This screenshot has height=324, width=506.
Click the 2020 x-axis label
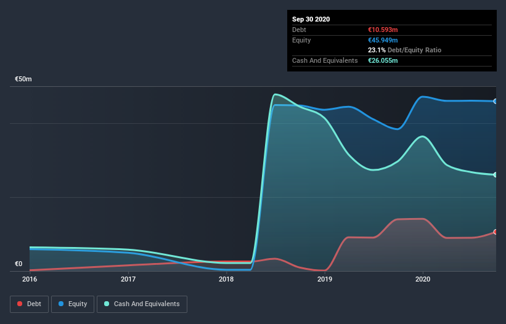coord(423,279)
